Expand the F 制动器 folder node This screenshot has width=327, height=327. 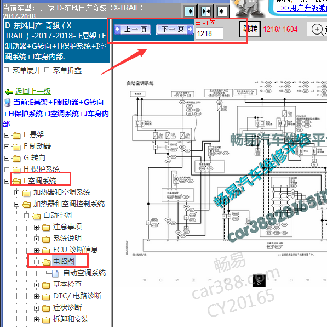(7, 146)
